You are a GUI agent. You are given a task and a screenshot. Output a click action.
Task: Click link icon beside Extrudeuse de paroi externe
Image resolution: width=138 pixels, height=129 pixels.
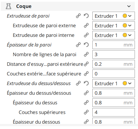pyautogui.click(x=86, y=26)
